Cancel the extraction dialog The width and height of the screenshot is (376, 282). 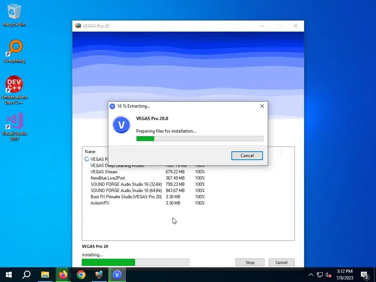tap(247, 156)
